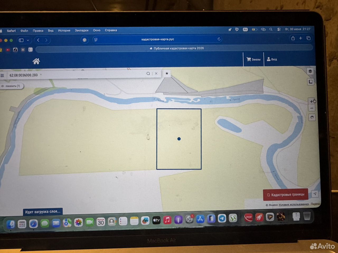Go back in Safari history

click(38, 40)
